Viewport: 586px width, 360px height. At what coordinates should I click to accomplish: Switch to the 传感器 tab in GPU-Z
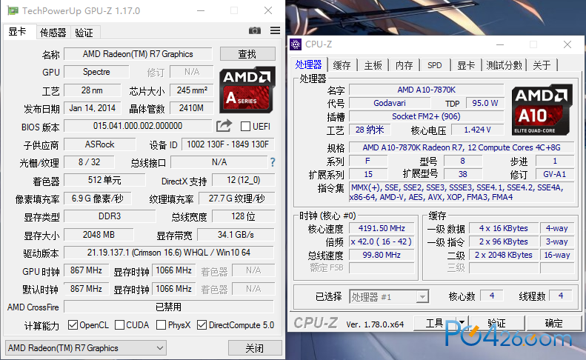pos(53,33)
